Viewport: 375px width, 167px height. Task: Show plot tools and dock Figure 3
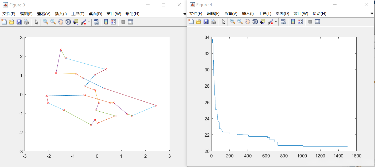(x=131, y=22)
